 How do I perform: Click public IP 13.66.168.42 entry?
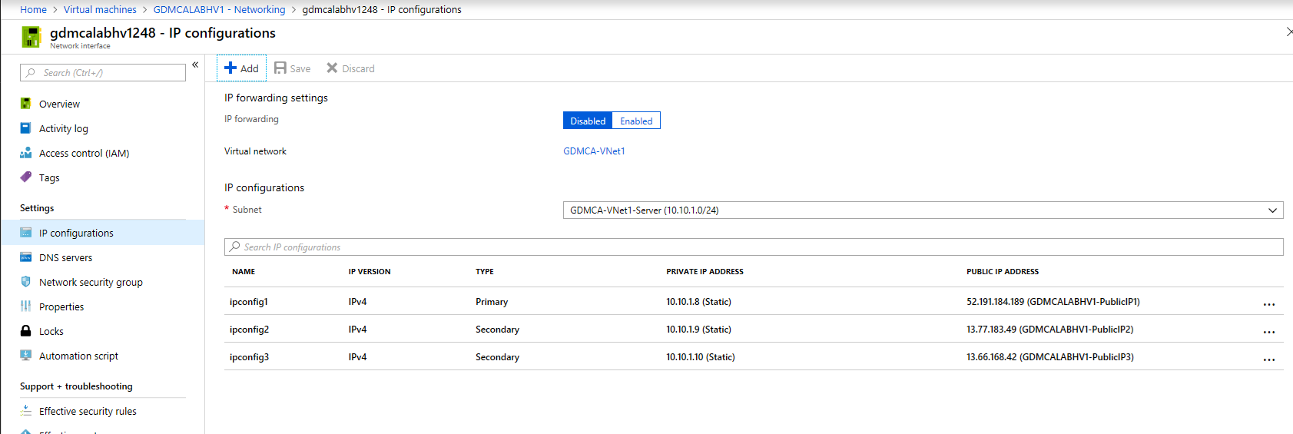pyautogui.click(x=1050, y=356)
